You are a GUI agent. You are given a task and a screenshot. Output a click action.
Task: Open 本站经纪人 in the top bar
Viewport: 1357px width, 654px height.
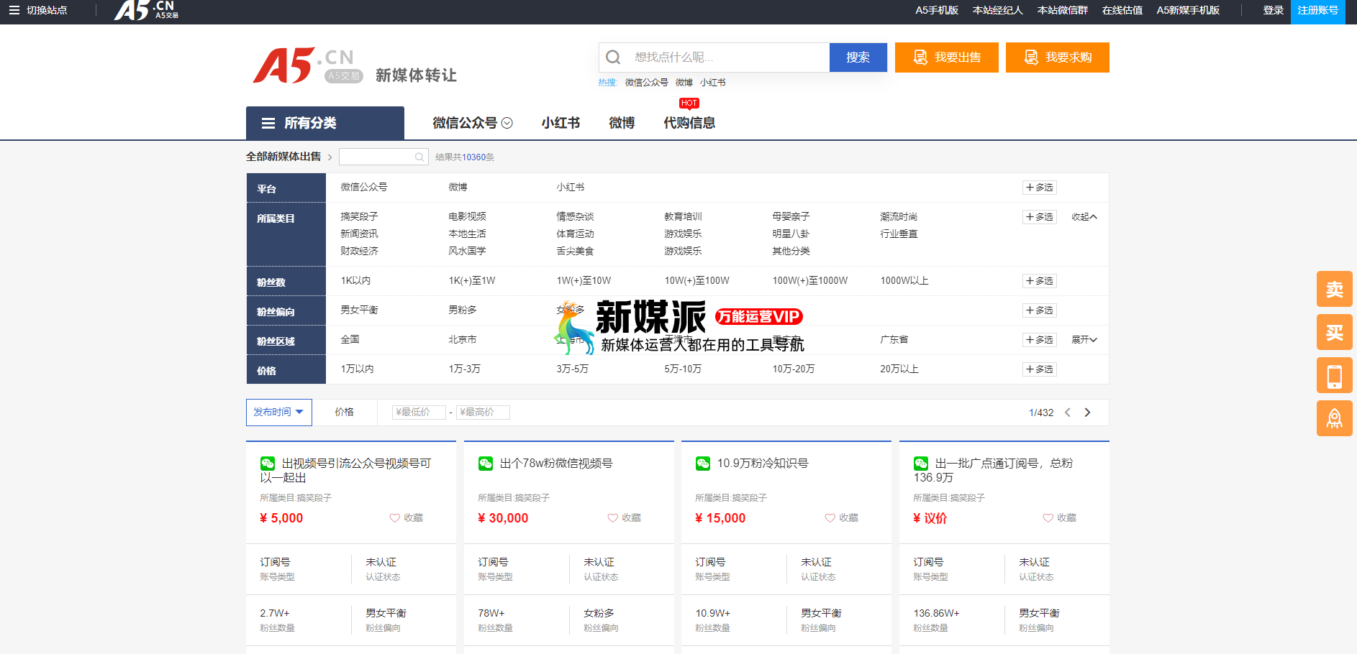click(997, 10)
